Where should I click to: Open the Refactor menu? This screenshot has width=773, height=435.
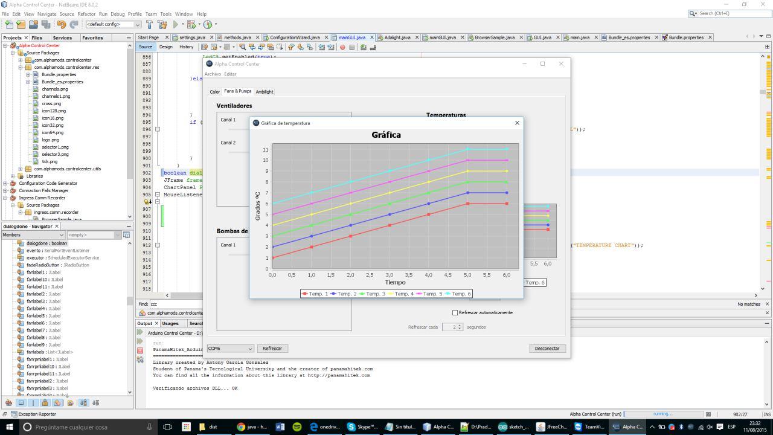coord(86,14)
